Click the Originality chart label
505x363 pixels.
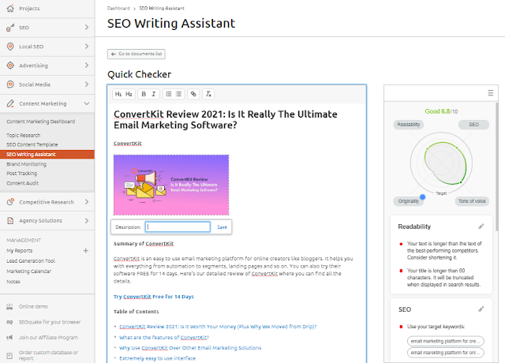(409, 201)
